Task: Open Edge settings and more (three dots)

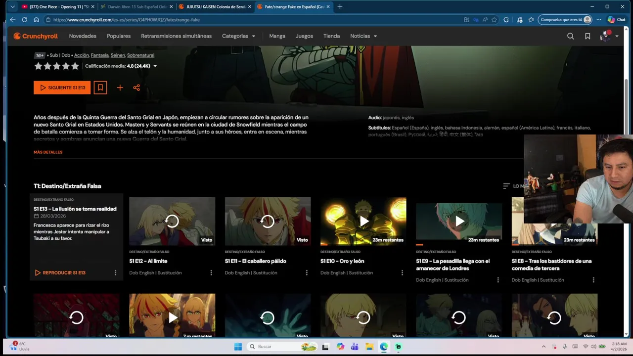Action: point(599,20)
